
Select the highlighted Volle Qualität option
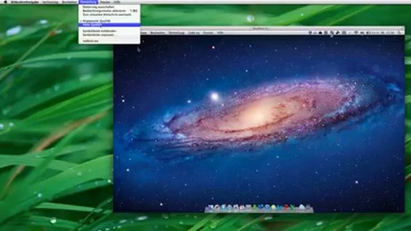(109, 24)
